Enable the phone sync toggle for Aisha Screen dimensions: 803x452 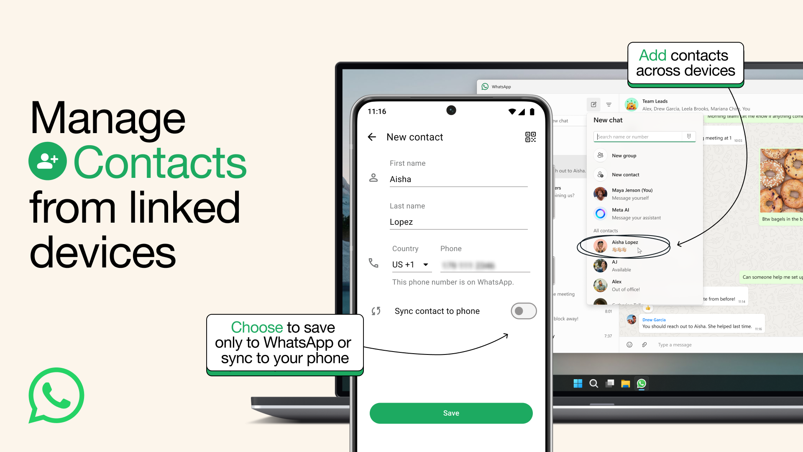click(x=522, y=311)
